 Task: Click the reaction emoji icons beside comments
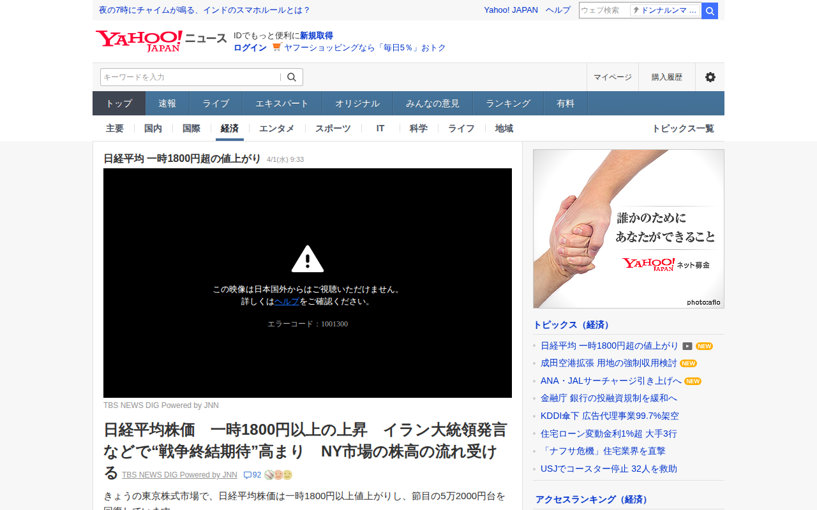coord(278,475)
